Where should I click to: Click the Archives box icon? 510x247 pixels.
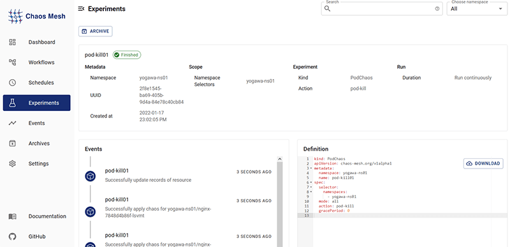(x=12, y=143)
